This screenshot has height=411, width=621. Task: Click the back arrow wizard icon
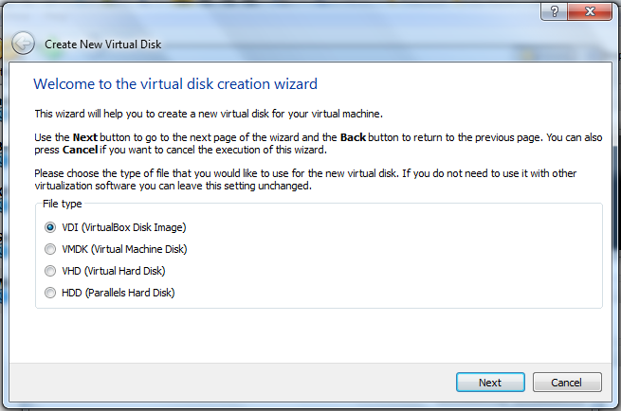(x=23, y=44)
